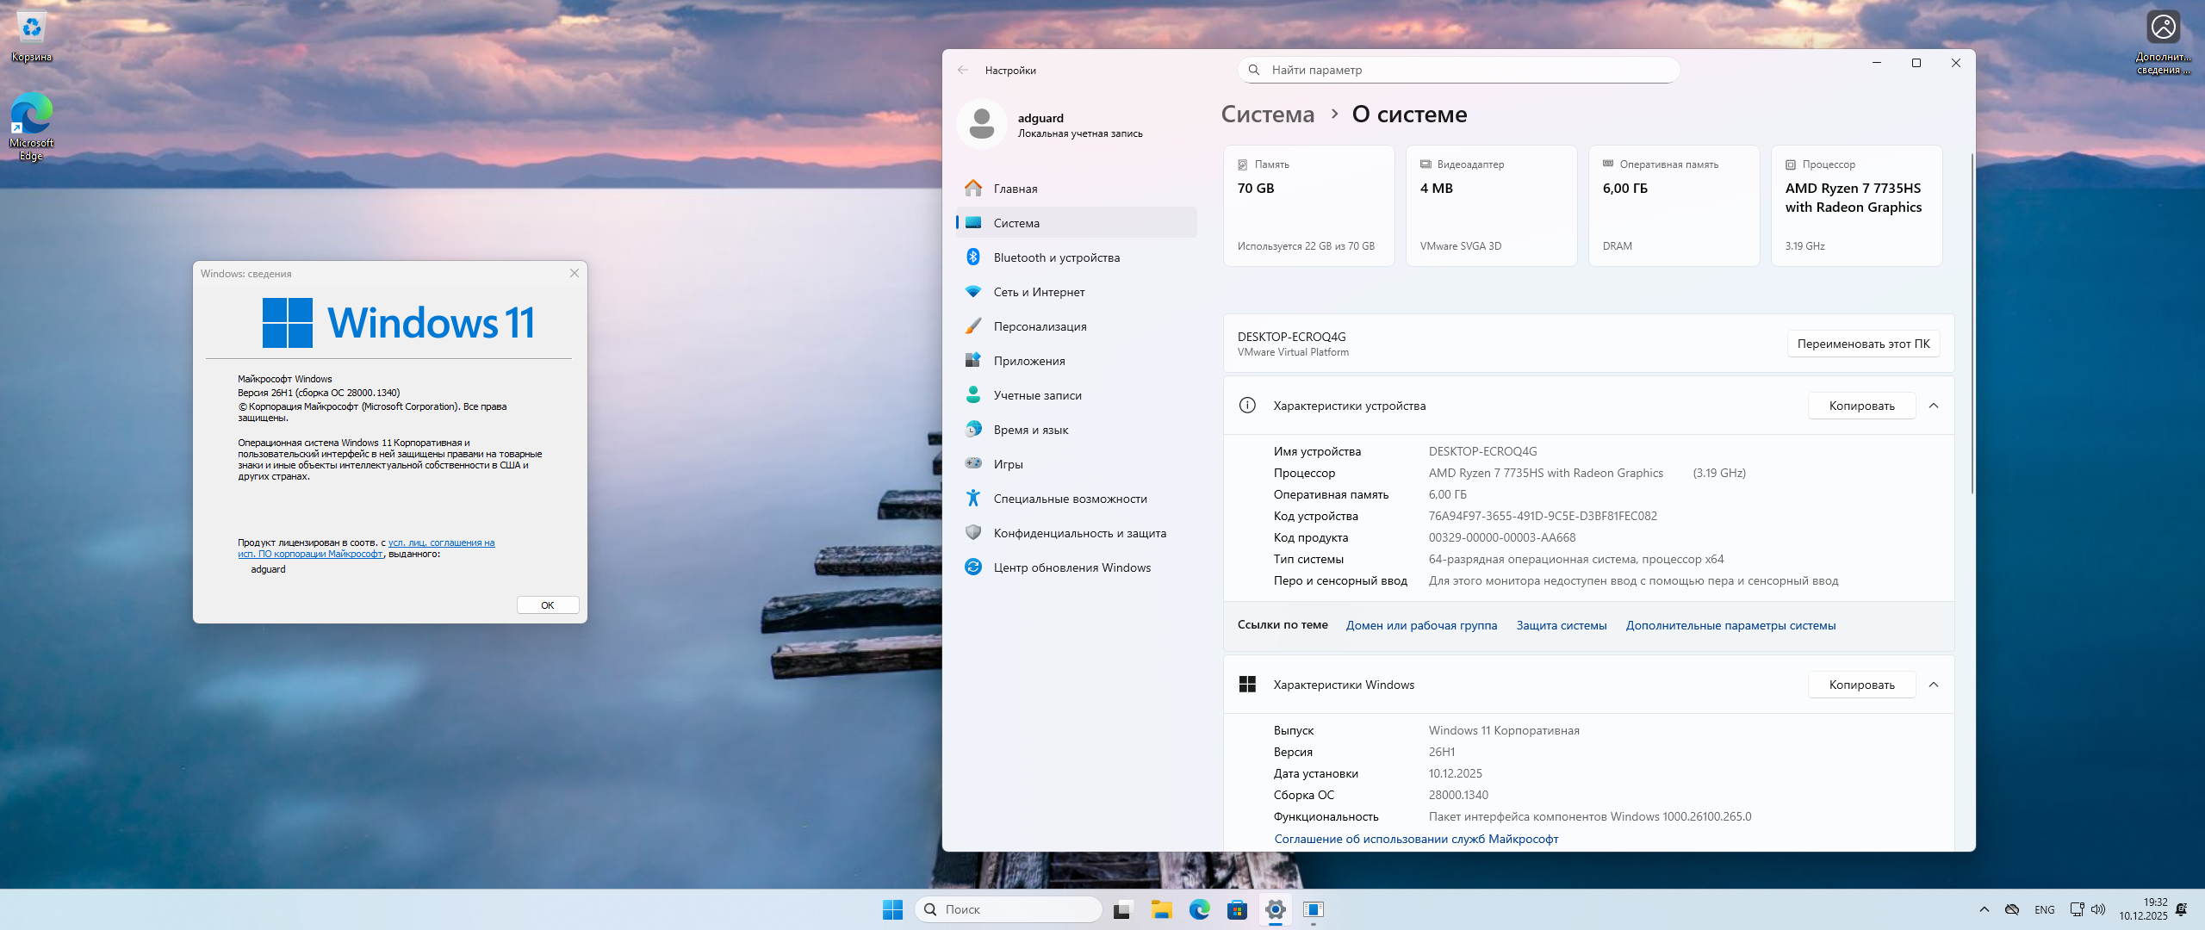The width and height of the screenshot is (2205, 930).
Task: Click the volume icon in system tray
Action: click(2098, 909)
